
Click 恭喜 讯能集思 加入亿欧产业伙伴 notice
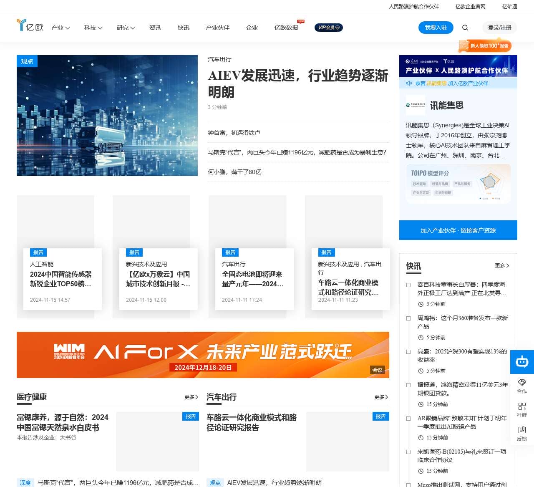(x=452, y=83)
